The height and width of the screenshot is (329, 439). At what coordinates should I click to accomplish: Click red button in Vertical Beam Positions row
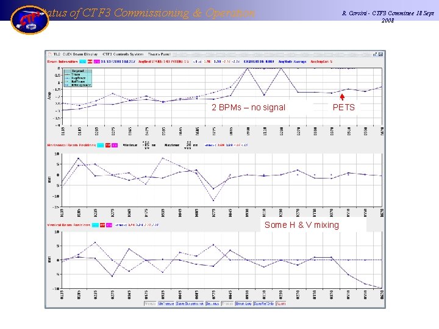point(102,225)
